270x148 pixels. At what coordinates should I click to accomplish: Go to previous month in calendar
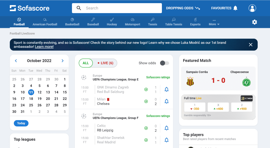click(x=16, y=61)
